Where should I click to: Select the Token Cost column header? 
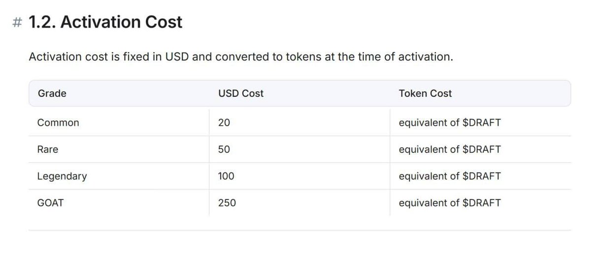[425, 93]
